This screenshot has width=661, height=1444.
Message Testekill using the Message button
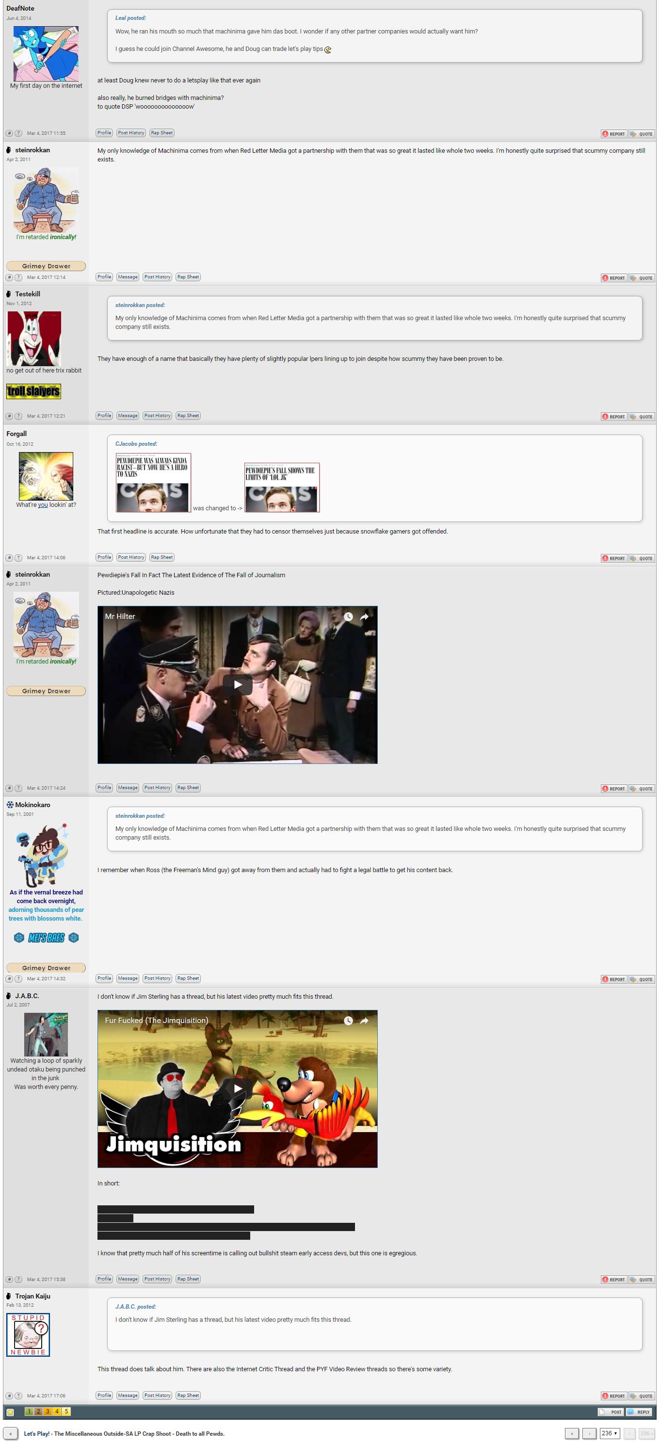coord(128,415)
